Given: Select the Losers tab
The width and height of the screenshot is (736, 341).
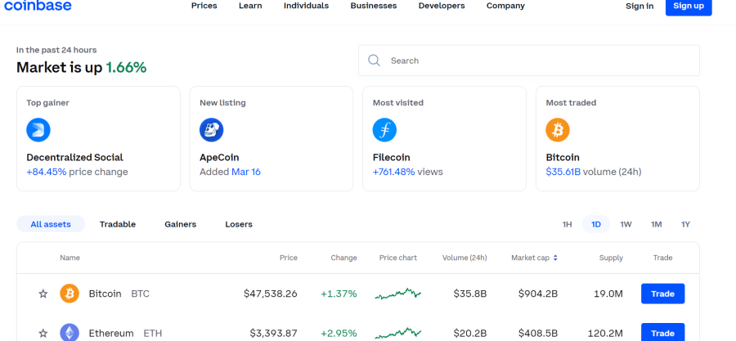Looking at the screenshot, I should click(239, 224).
